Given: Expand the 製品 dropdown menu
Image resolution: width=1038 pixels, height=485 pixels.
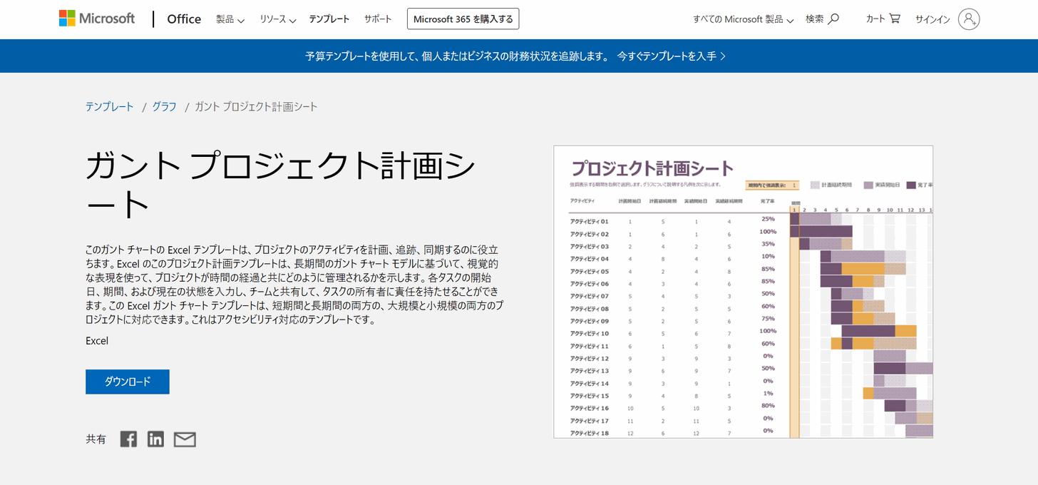Looking at the screenshot, I should pos(230,19).
